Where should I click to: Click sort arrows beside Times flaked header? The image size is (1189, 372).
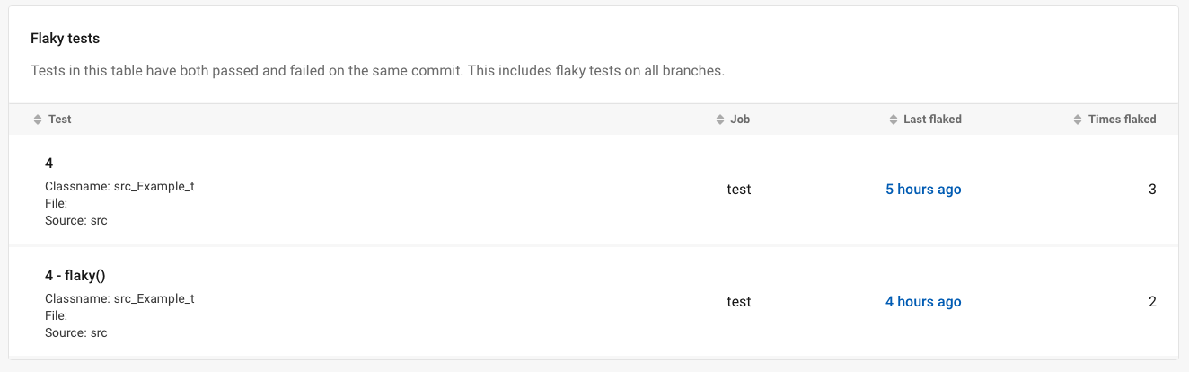click(x=1078, y=120)
